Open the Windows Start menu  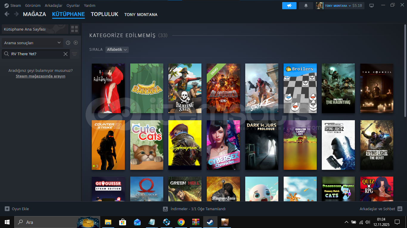(7, 222)
